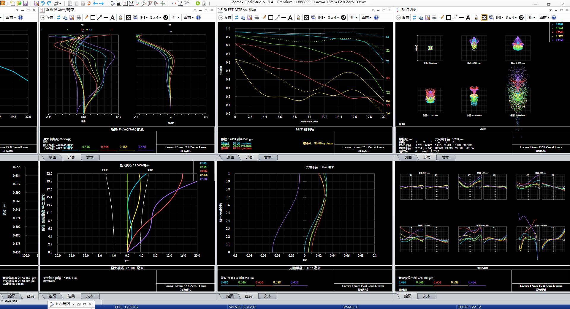This screenshot has height=309, width=570.
Task: Click the blue forward arrow in main toolbar
Action: pyautogui.click(x=102, y=3)
